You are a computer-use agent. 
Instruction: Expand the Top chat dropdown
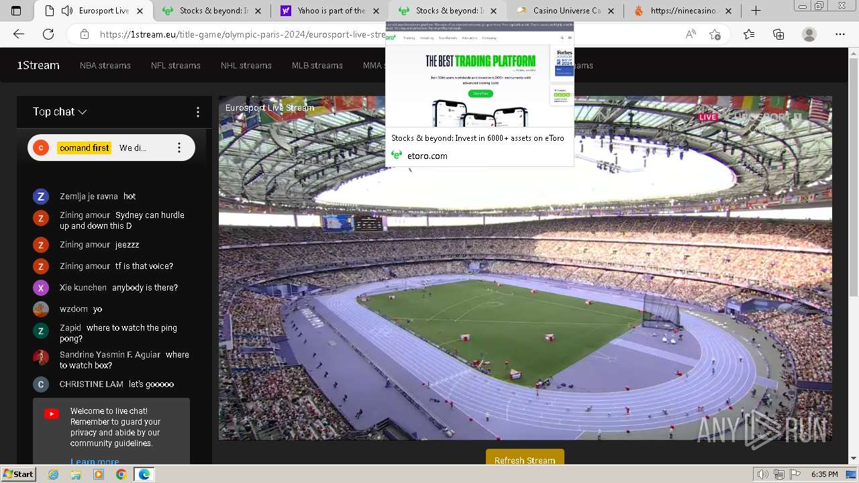[60, 112]
